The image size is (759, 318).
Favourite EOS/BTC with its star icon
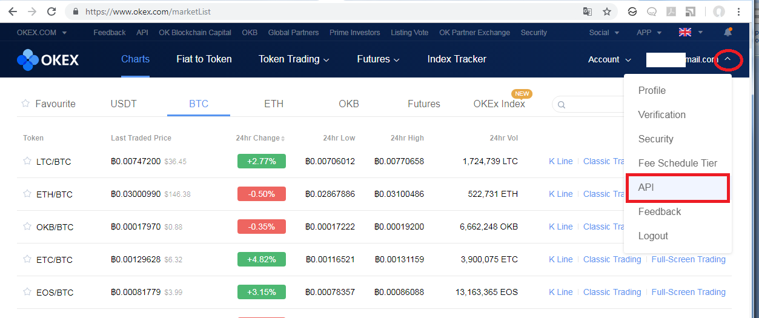27,292
